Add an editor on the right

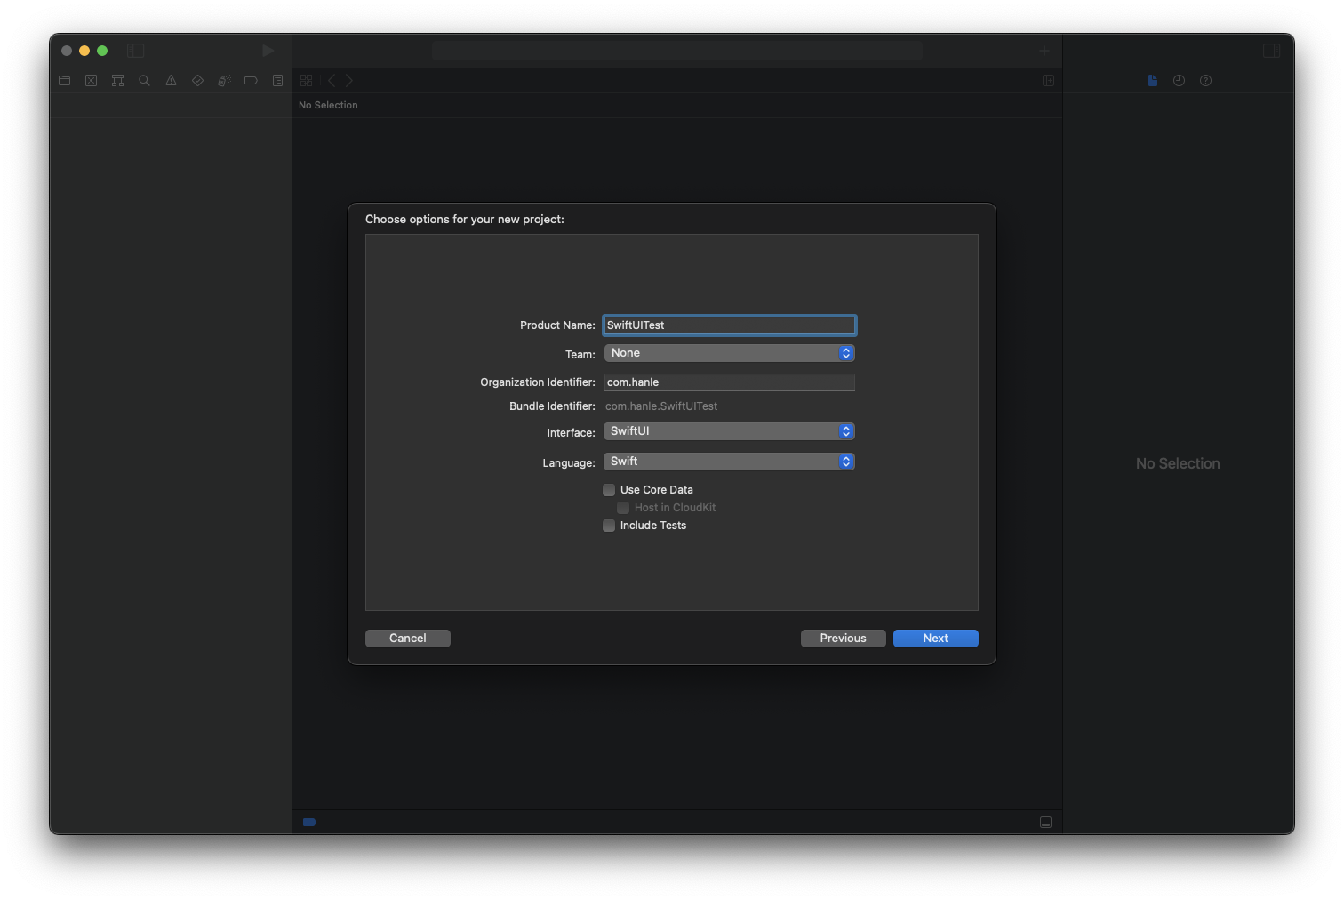click(1048, 81)
